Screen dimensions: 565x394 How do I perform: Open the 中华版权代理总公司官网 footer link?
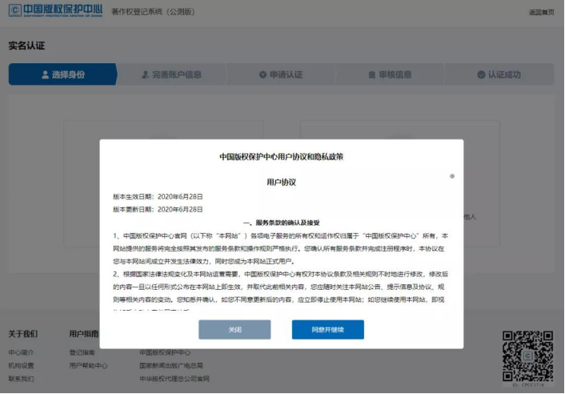click(174, 379)
